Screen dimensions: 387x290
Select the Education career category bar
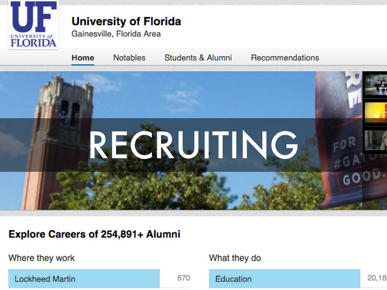pyautogui.click(x=284, y=279)
